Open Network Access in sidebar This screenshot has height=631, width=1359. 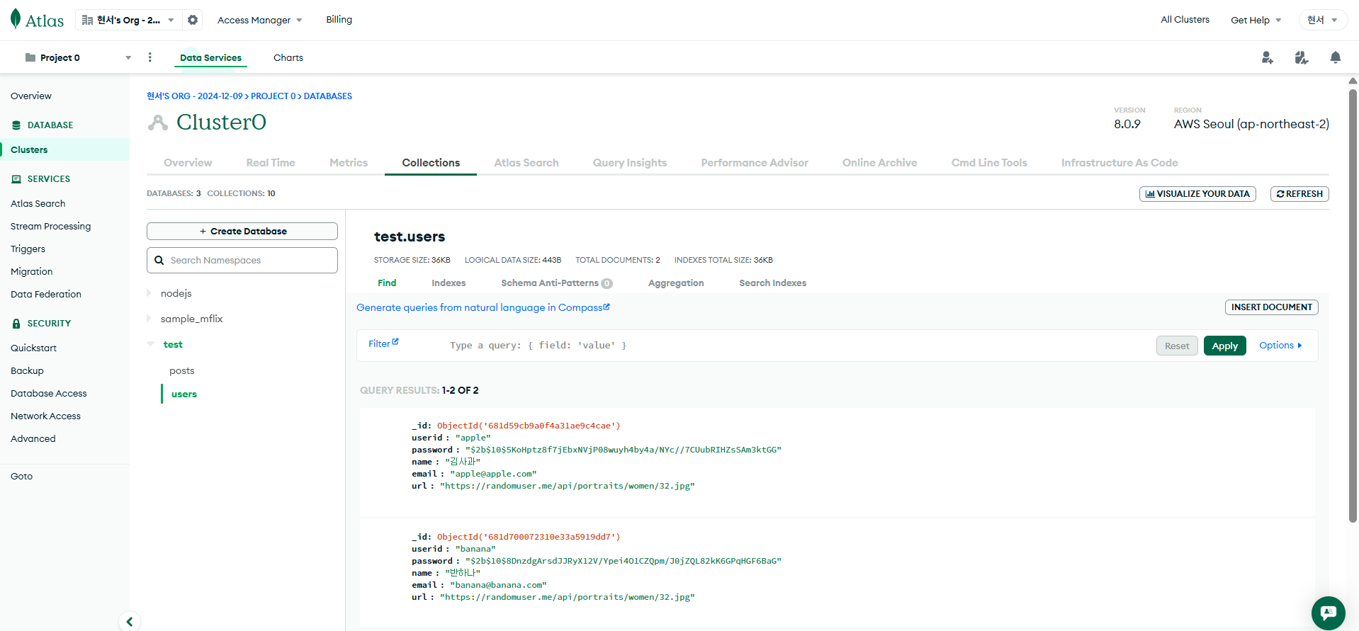pyautogui.click(x=45, y=416)
